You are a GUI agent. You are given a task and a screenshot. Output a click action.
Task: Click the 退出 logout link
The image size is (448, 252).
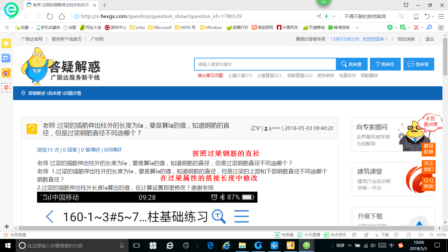point(430,39)
